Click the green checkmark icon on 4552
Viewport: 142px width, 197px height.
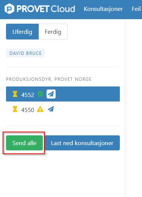[40, 94]
